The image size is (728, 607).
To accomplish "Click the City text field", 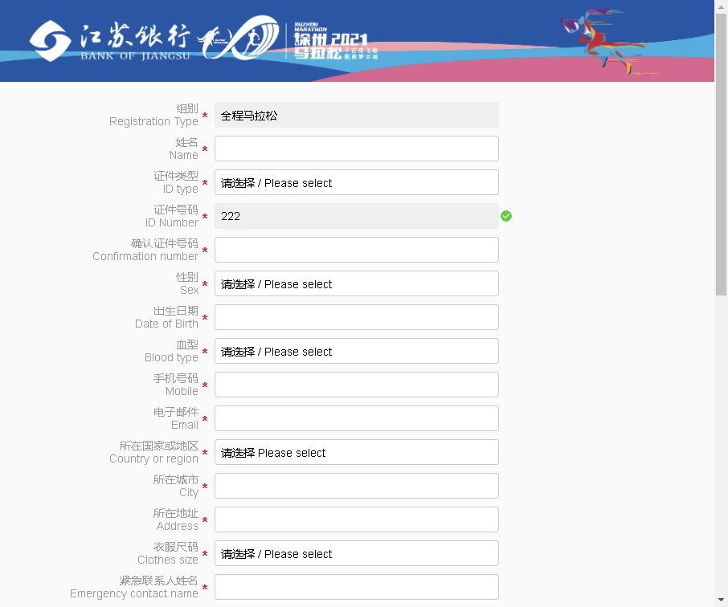I will (x=357, y=486).
